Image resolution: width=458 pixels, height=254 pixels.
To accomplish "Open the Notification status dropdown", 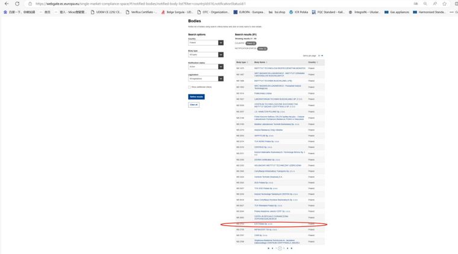I will 205,66.
